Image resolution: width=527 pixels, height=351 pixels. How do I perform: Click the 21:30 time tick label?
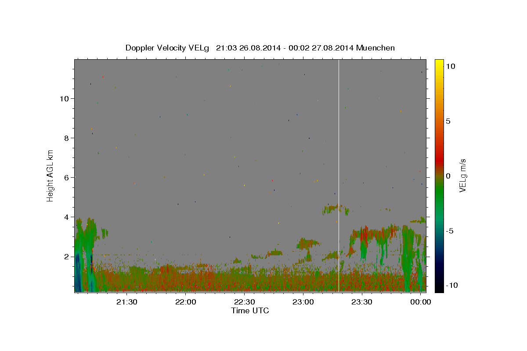point(127,302)
